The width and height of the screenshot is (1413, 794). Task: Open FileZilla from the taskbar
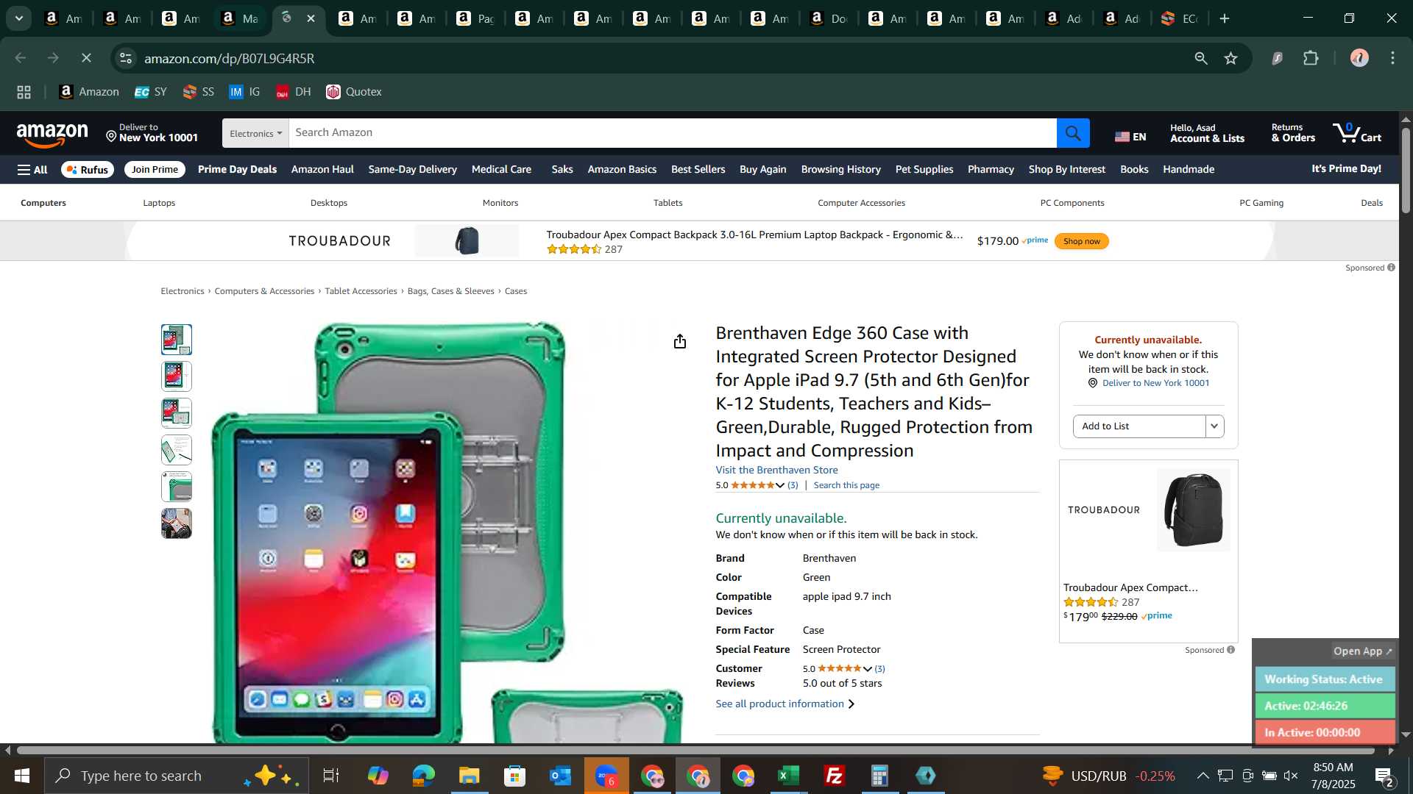834,776
